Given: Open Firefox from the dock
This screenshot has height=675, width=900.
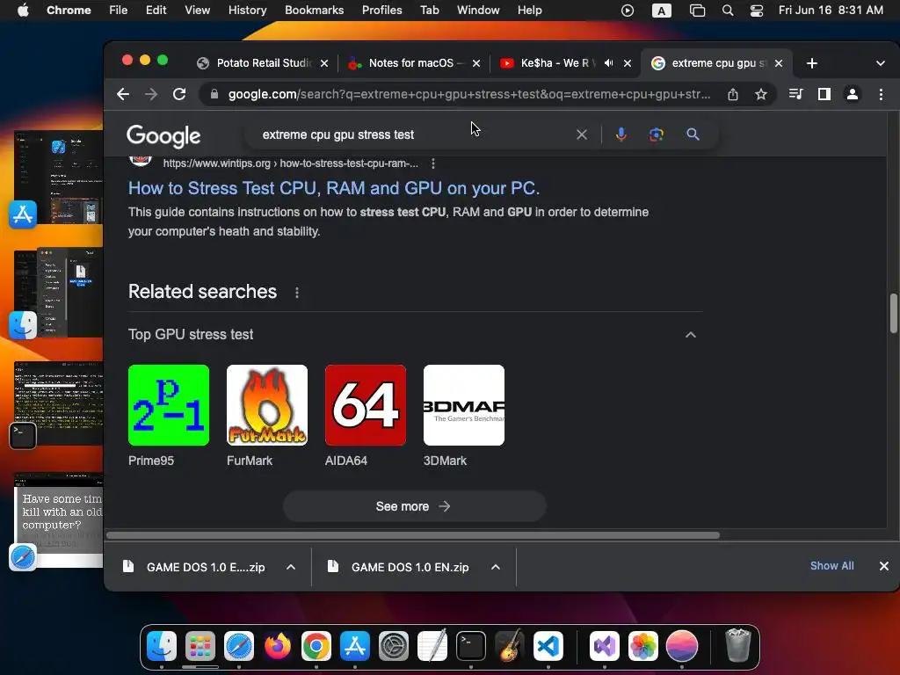Looking at the screenshot, I should 278,646.
